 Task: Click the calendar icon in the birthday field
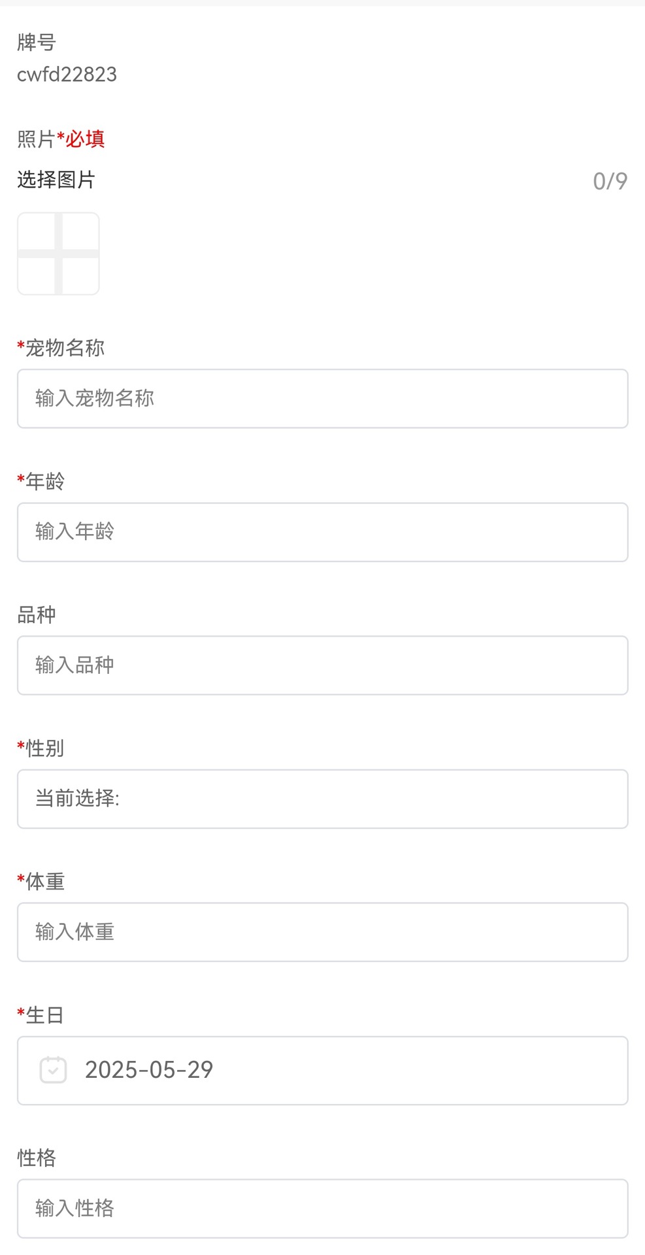point(53,1070)
